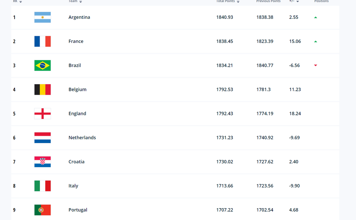Click the France flag icon
356x220 pixels.
[42, 41]
